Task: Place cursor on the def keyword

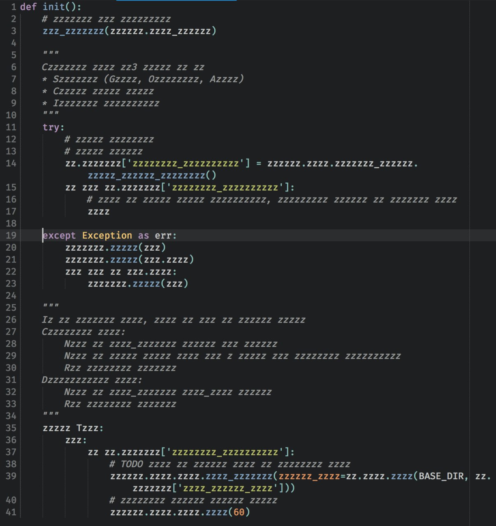Action: pos(28,7)
